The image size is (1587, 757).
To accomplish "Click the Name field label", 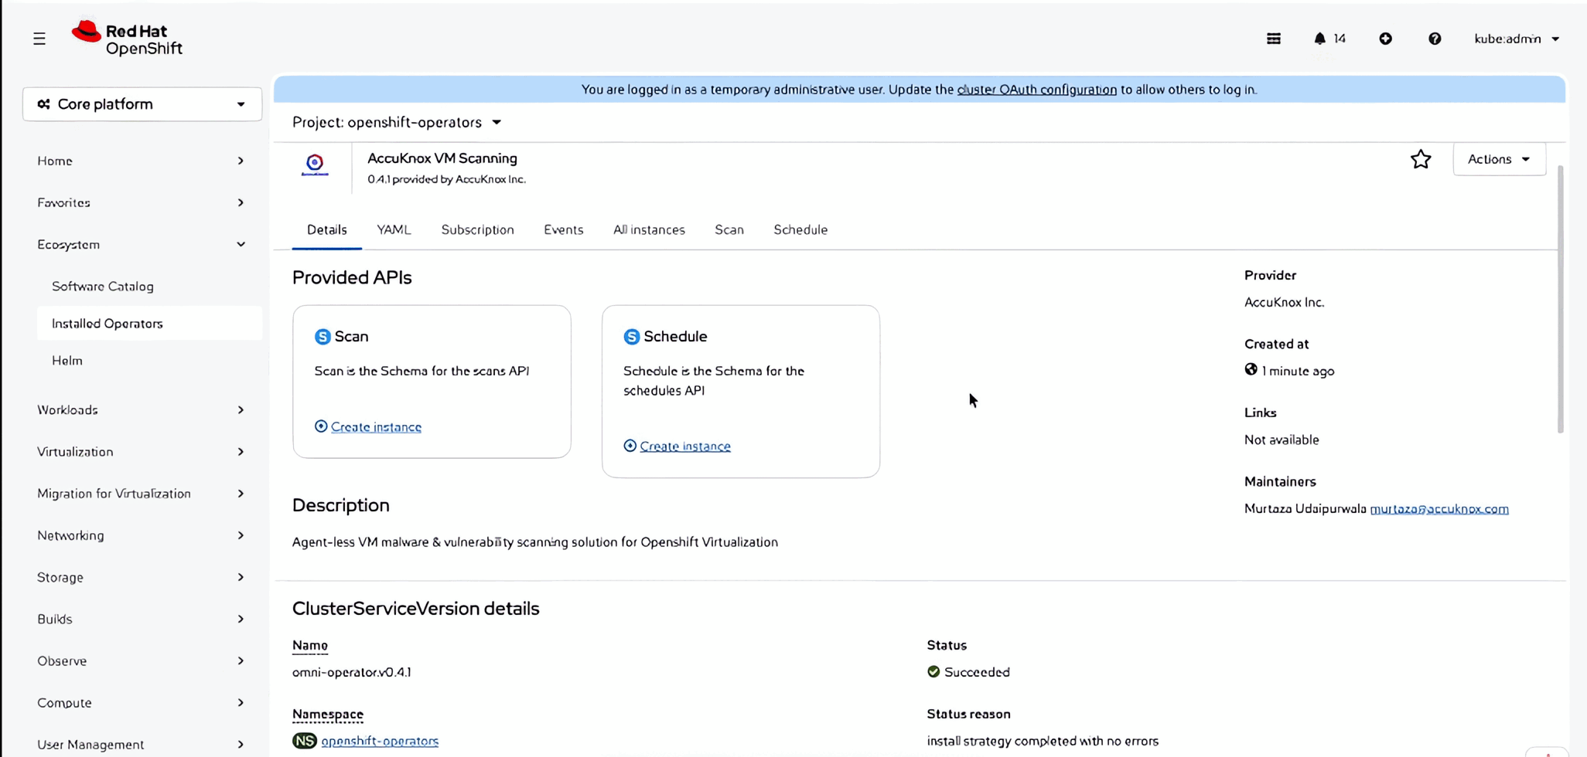I will point(310,646).
